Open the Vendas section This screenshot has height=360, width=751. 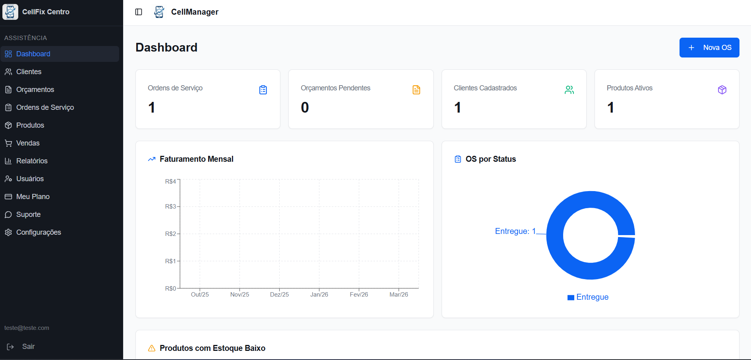tap(60, 143)
